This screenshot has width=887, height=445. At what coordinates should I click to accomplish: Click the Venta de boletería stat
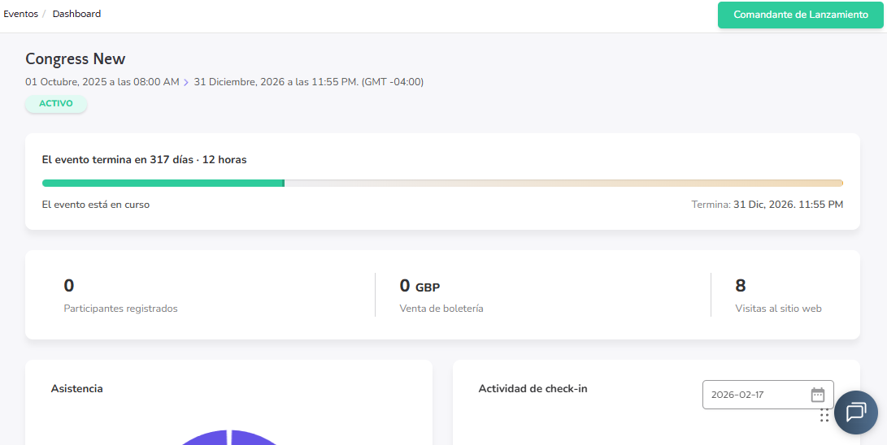click(441, 309)
